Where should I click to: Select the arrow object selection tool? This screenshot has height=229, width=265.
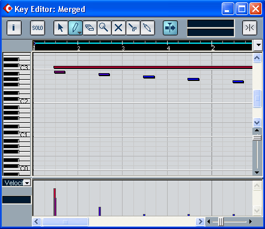[61, 28]
